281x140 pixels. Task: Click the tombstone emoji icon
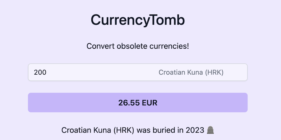[210, 130]
